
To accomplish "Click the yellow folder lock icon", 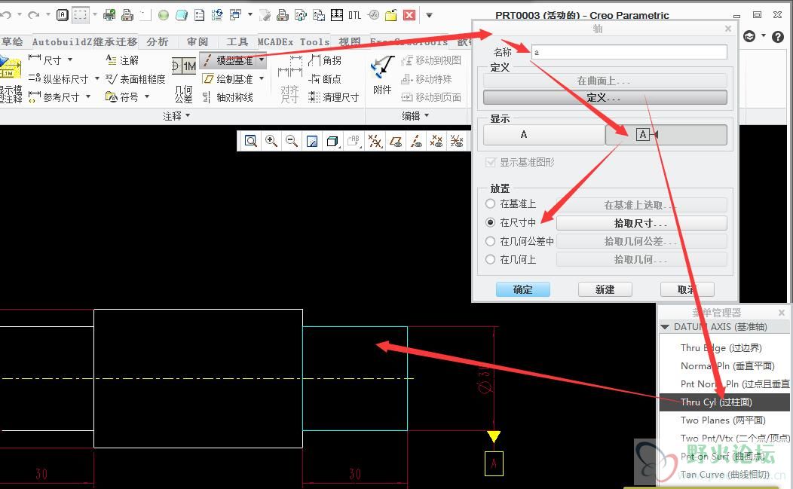I will (391, 15).
